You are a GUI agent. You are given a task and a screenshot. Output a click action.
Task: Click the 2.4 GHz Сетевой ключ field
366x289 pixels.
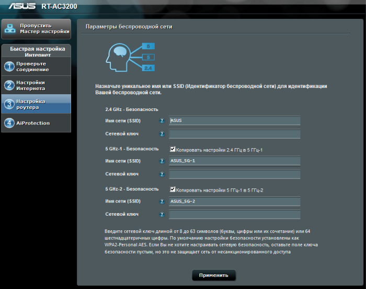235,134
